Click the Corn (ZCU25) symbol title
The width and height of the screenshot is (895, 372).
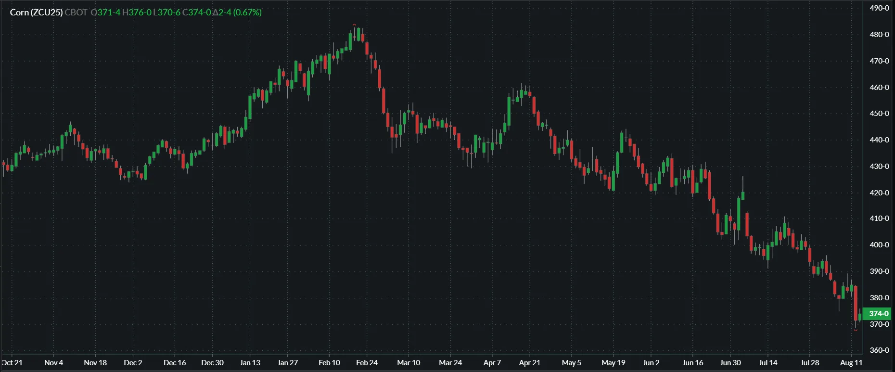tap(36, 13)
